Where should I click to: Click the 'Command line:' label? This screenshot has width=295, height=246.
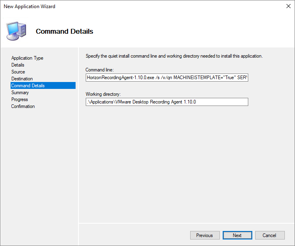99,70
